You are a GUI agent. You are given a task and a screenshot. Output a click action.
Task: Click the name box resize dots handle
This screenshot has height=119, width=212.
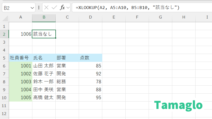[39, 8]
